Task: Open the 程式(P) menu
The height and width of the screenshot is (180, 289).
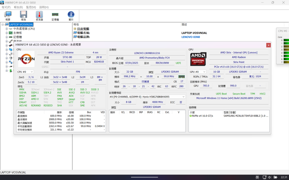Action: (6, 7)
